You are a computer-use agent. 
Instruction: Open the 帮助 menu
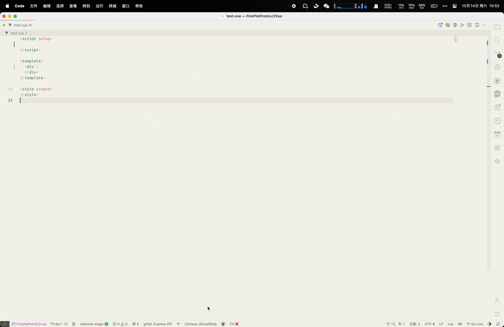(139, 6)
